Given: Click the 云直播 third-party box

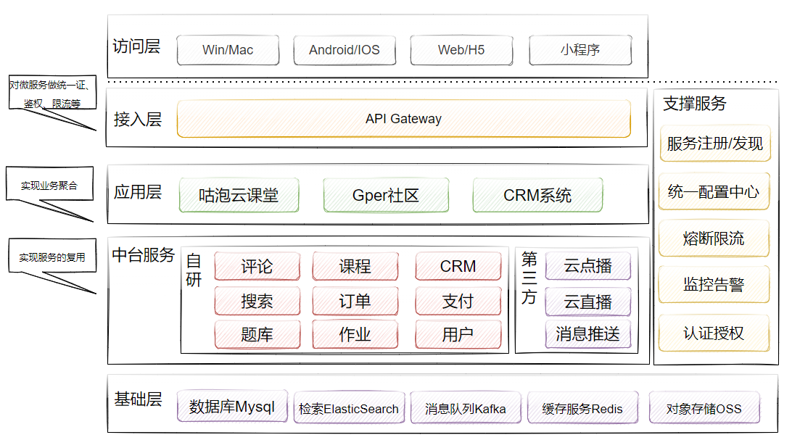Looking at the screenshot, I should click(x=587, y=301).
